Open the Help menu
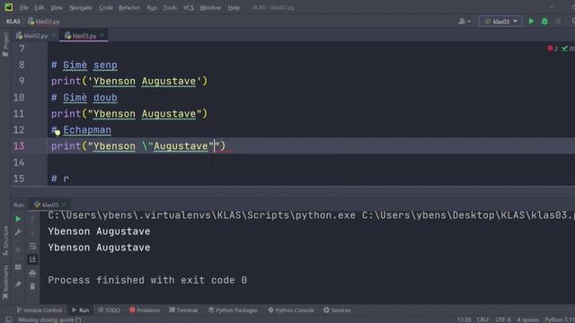This screenshot has width=575, height=323. 234,8
